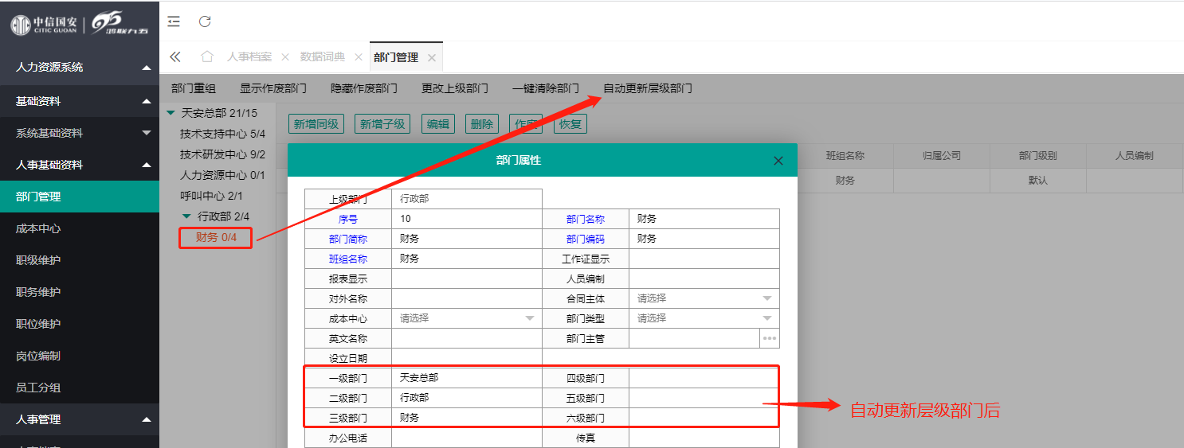Screen dimensions: 1184x448
Task: Open 职级维护 in the sidebar menu
Action: point(38,260)
